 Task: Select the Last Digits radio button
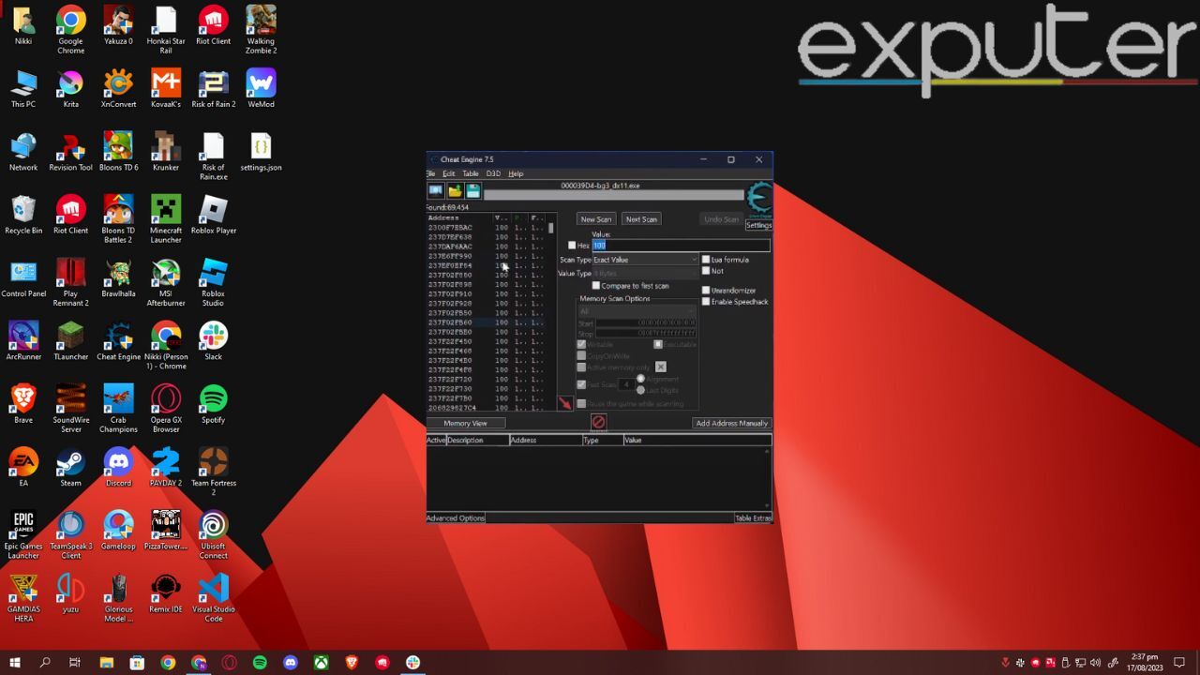[x=641, y=390]
